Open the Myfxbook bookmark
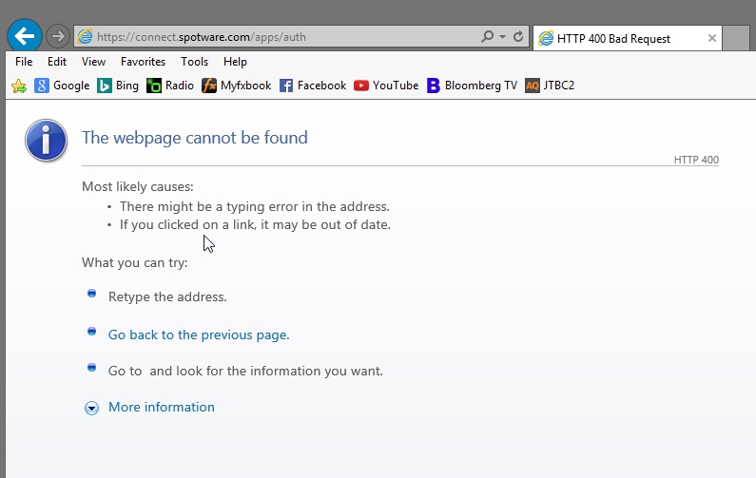The width and height of the screenshot is (756, 478). [237, 86]
